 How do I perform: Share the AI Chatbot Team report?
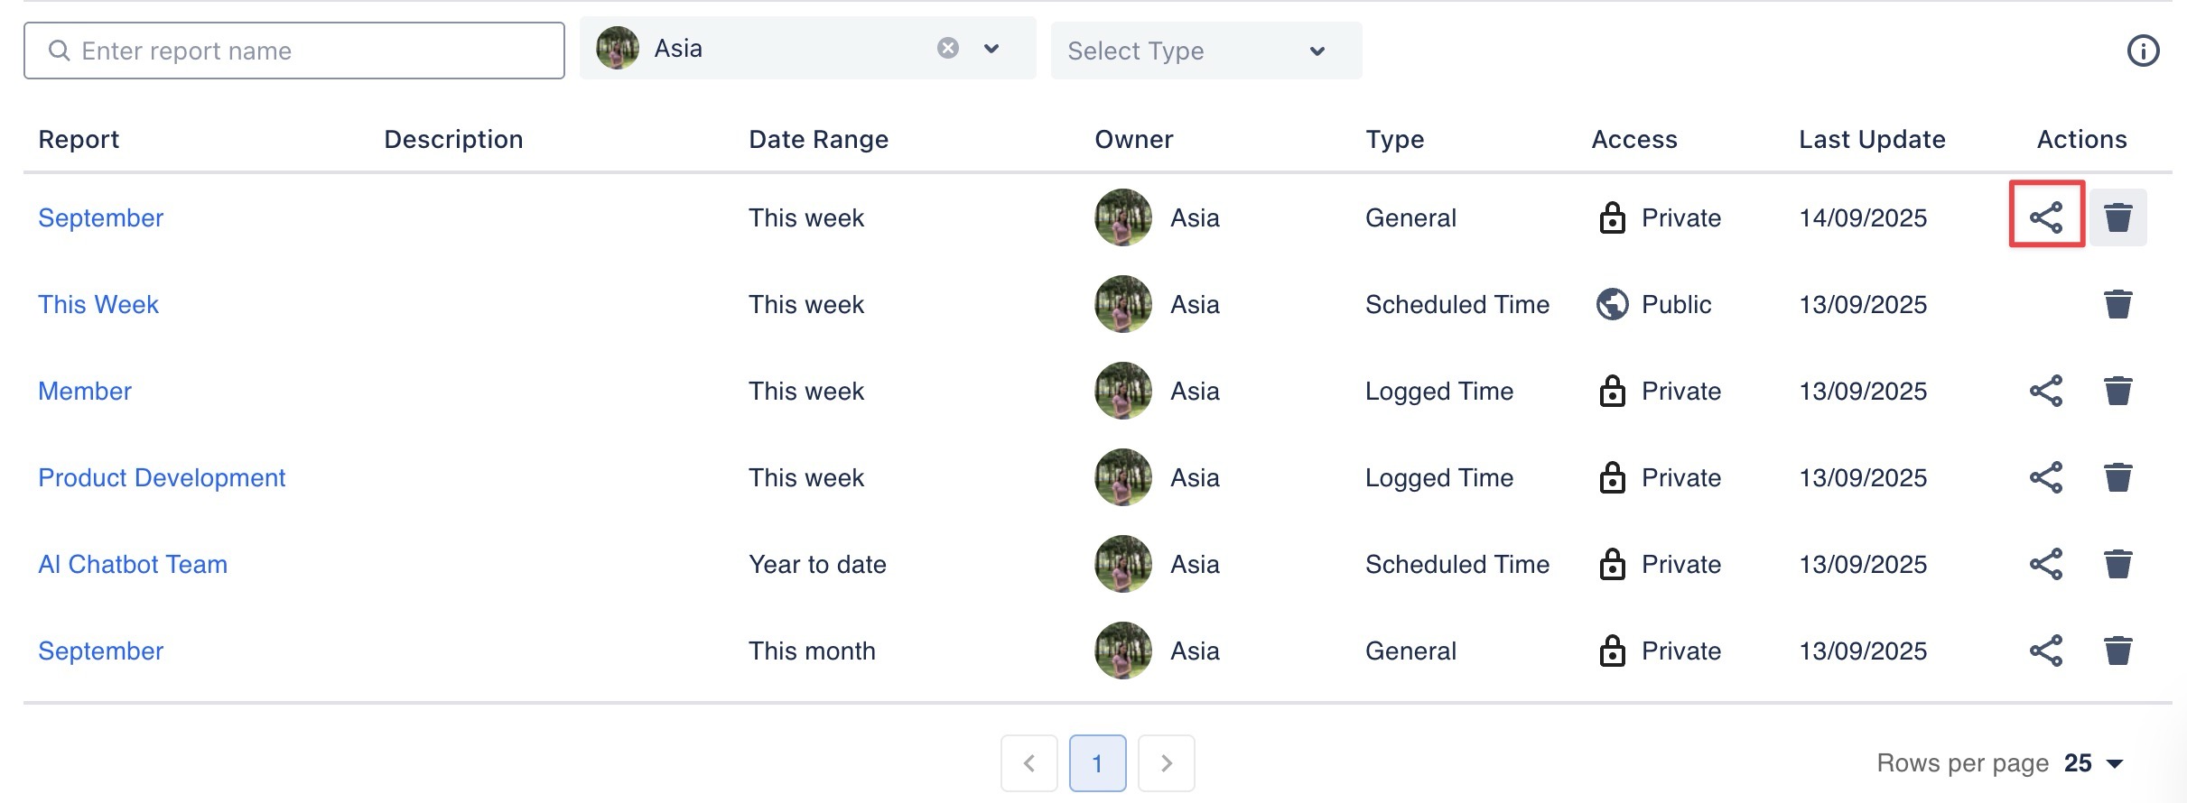point(2046,564)
